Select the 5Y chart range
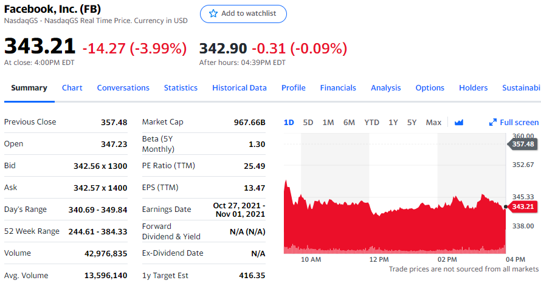The image size is (541, 283). click(412, 122)
